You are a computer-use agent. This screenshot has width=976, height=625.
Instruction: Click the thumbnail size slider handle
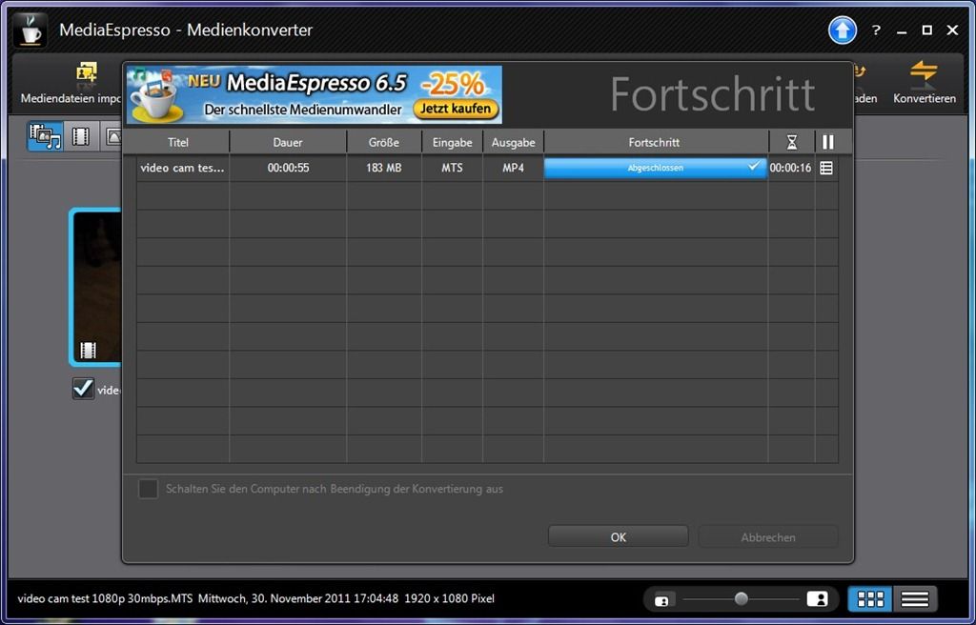click(x=741, y=599)
